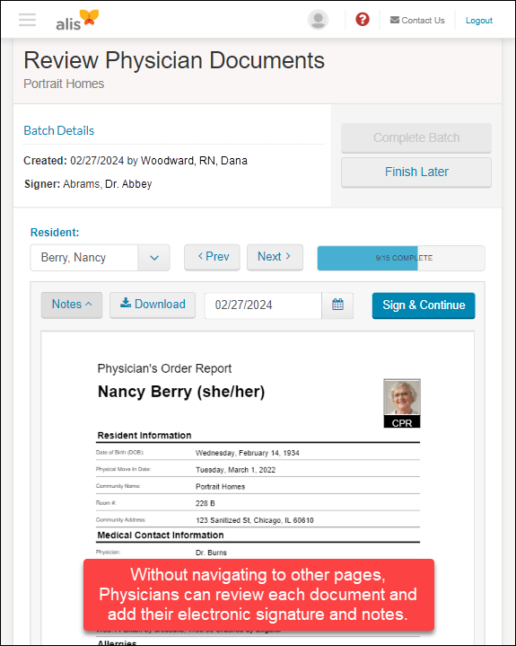The image size is (516, 646).
Task: Select the Berry, Nancy resident combo box
Action: click(x=100, y=258)
